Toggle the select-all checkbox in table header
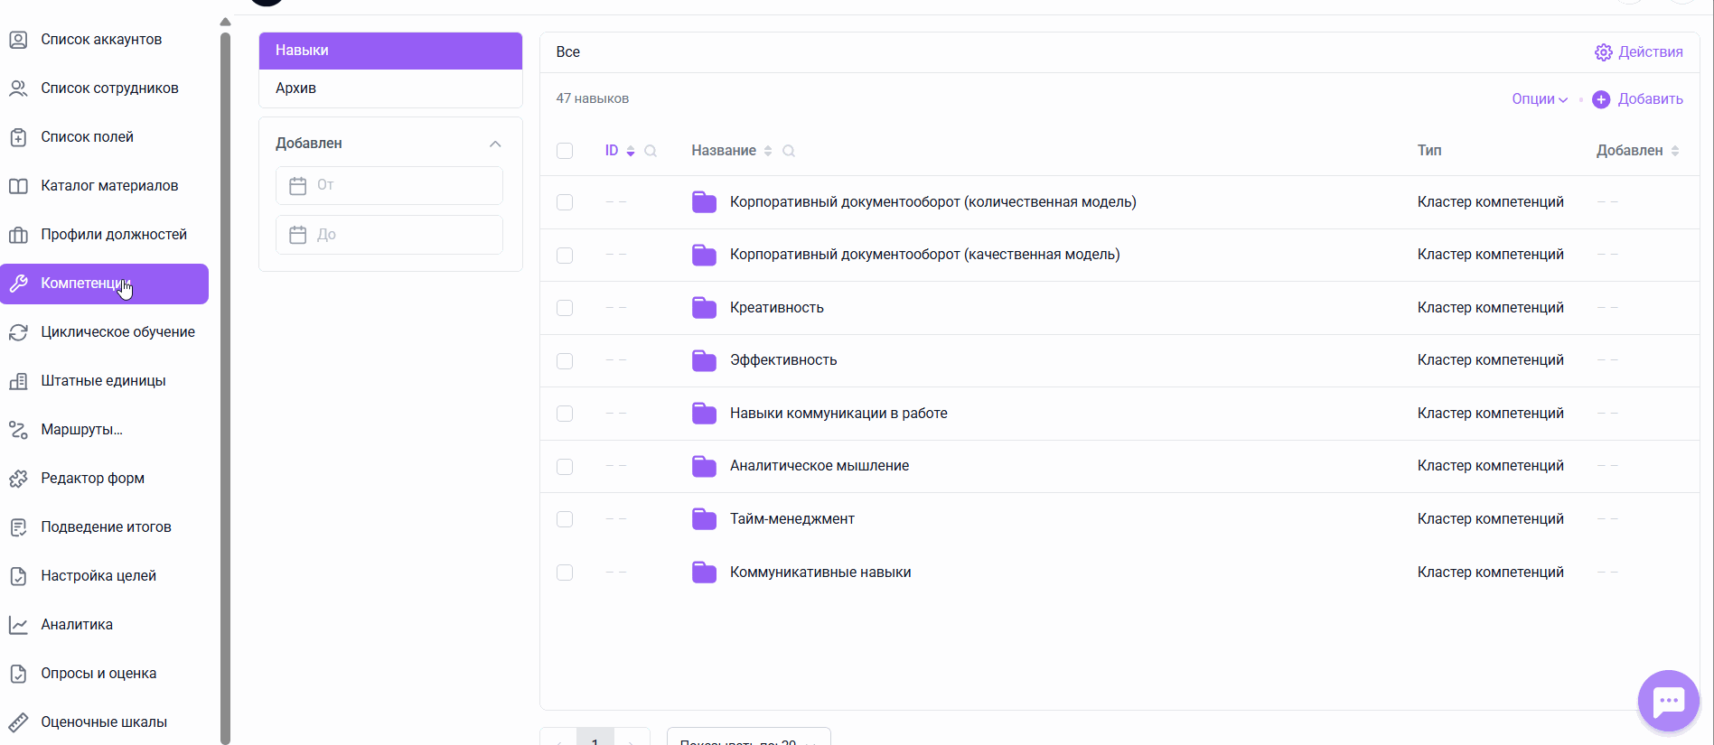Image resolution: width=1714 pixels, height=745 pixels. (x=565, y=151)
